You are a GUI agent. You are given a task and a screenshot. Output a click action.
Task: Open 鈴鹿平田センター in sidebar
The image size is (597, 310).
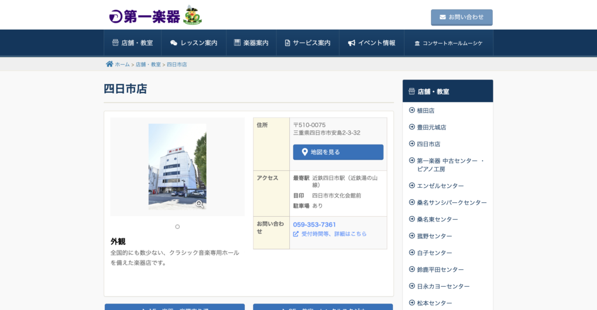440,270
